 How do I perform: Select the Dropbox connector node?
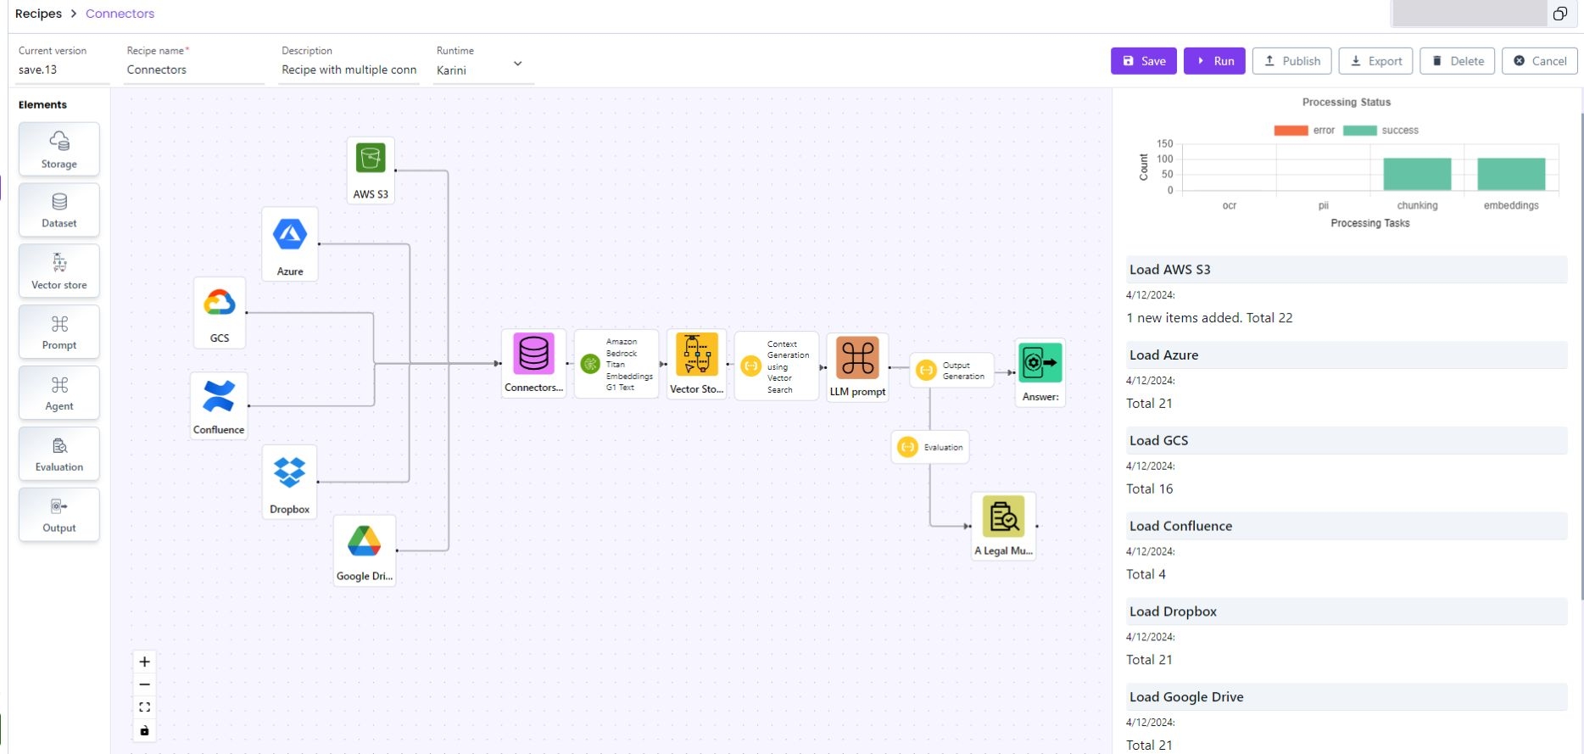[289, 482]
